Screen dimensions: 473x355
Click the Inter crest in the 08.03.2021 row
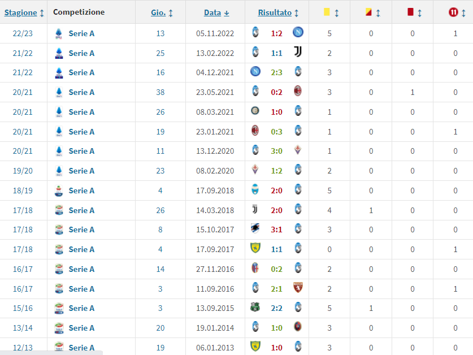coord(255,112)
